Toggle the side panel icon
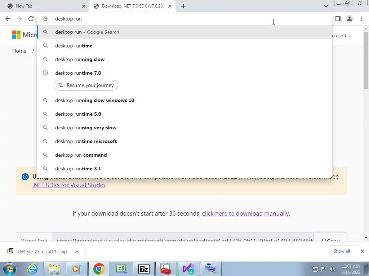Image resolution: width=369 pixels, height=276 pixels. (x=338, y=19)
